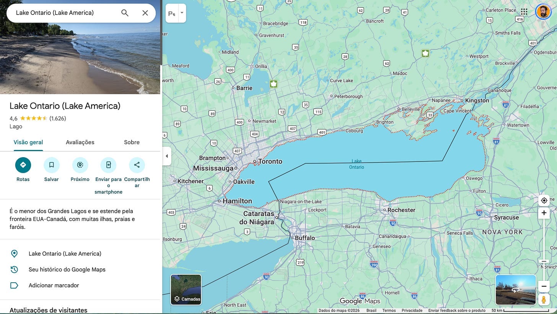Click Enviar feedback sobre o produto
This screenshot has width=557, height=314.
(457, 311)
